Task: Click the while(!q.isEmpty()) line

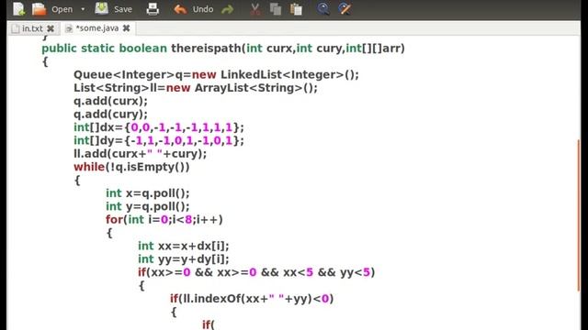Action: 131,167
